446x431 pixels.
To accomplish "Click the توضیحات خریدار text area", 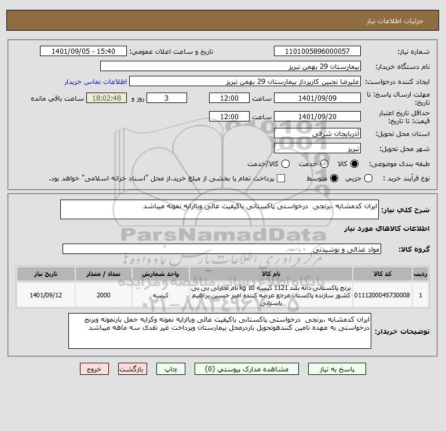I will pyautogui.click(x=220, y=331).
